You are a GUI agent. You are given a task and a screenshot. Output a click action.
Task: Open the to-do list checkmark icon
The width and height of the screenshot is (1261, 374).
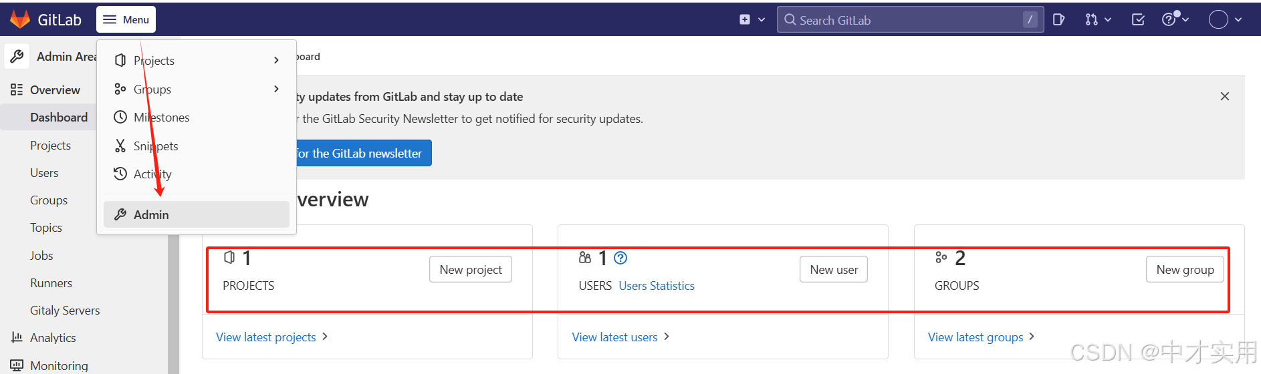[1138, 19]
